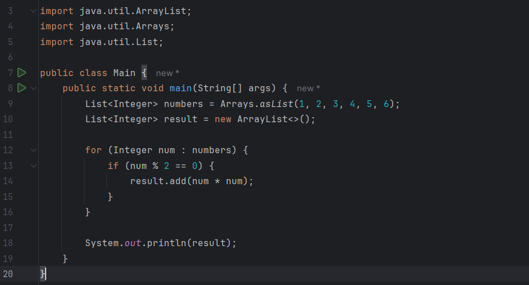
Task: Select line number 18 in gutter
Action: click(x=8, y=243)
